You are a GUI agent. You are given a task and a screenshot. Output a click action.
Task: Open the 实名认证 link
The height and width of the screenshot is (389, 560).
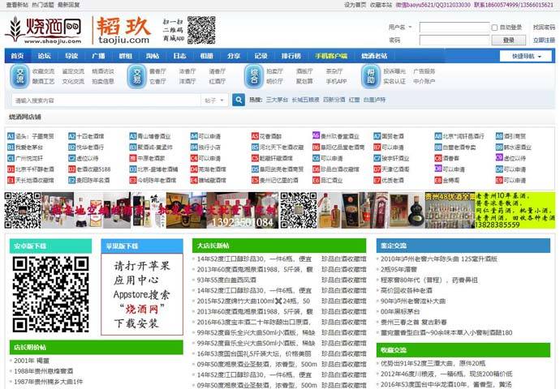(394, 81)
